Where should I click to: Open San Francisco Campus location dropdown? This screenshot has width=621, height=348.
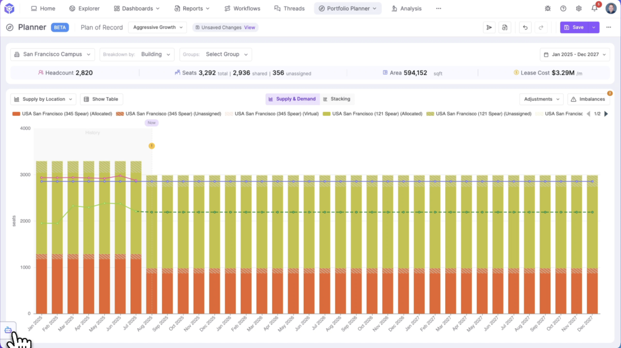(x=52, y=54)
